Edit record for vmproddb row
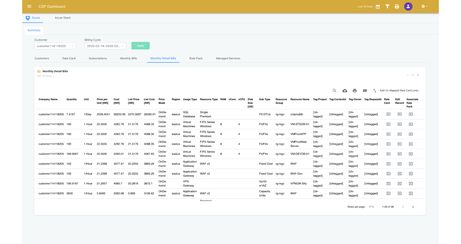The image size is (461, 244). tap(400, 114)
